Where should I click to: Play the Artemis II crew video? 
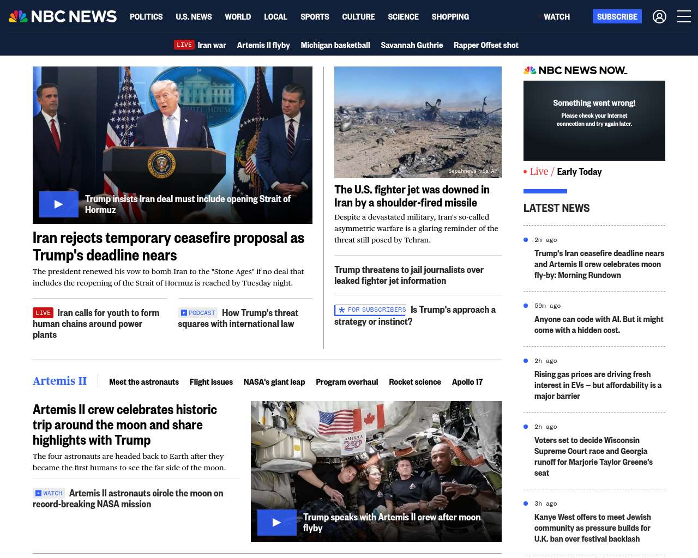tap(277, 523)
